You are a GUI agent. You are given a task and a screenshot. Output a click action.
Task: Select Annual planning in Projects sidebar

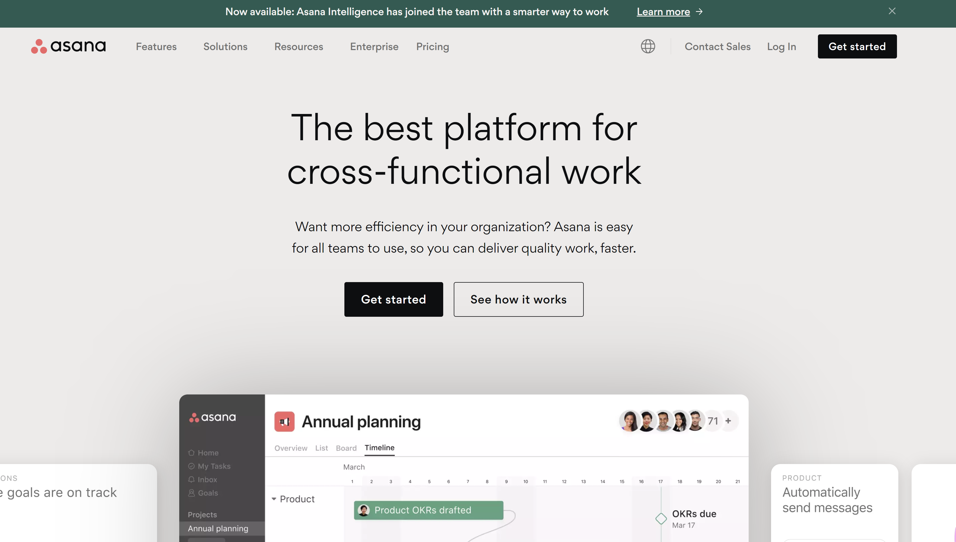(x=222, y=528)
